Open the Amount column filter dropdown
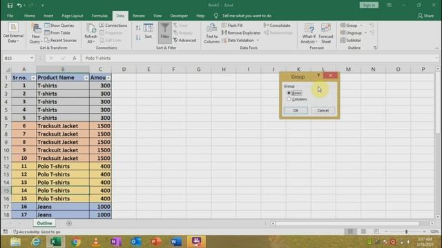This screenshot has width=442, height=248. (x=108, y=78)
